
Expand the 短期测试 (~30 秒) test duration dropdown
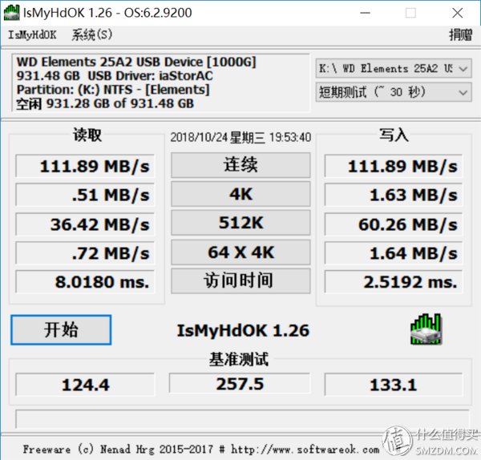pos(394,92)
